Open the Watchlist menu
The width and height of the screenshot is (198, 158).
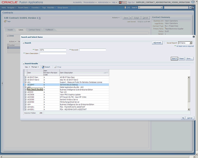51,7
